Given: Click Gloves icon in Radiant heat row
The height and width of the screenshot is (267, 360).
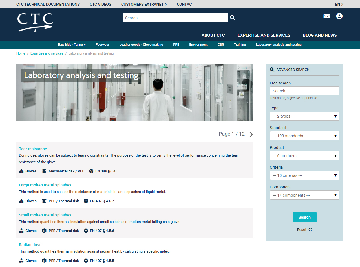Looking at the screenshot, I should (x=21, y=261).
